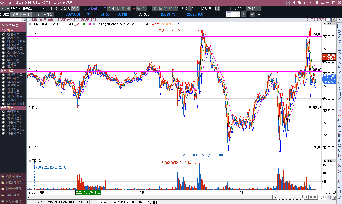
Task: Select the 추세선 tab
Action: click(48, 14)
